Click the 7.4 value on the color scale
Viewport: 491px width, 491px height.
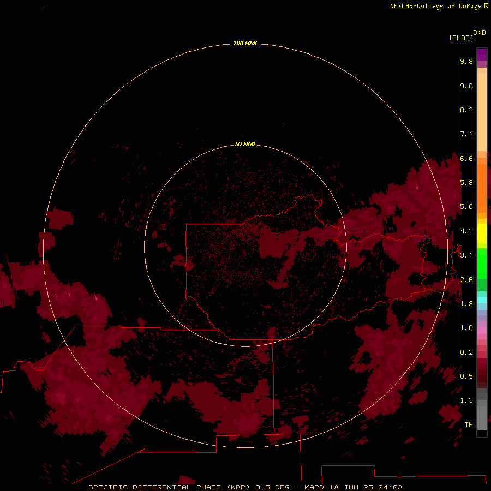coord(466,134)
